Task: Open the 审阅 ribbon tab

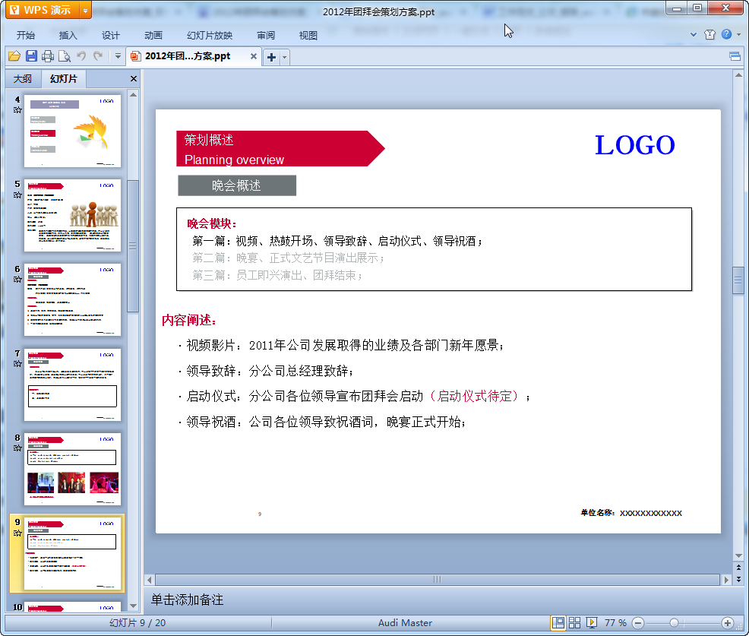Action: click(266, 36)
